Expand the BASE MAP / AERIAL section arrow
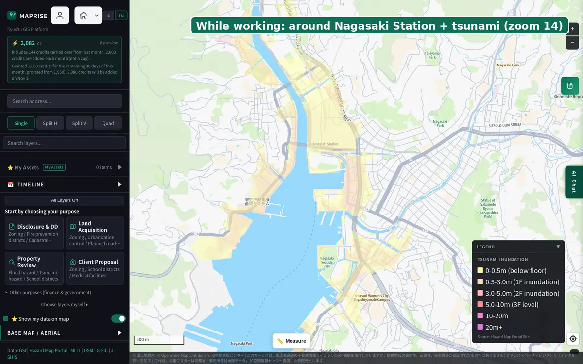 click(120, 333)
